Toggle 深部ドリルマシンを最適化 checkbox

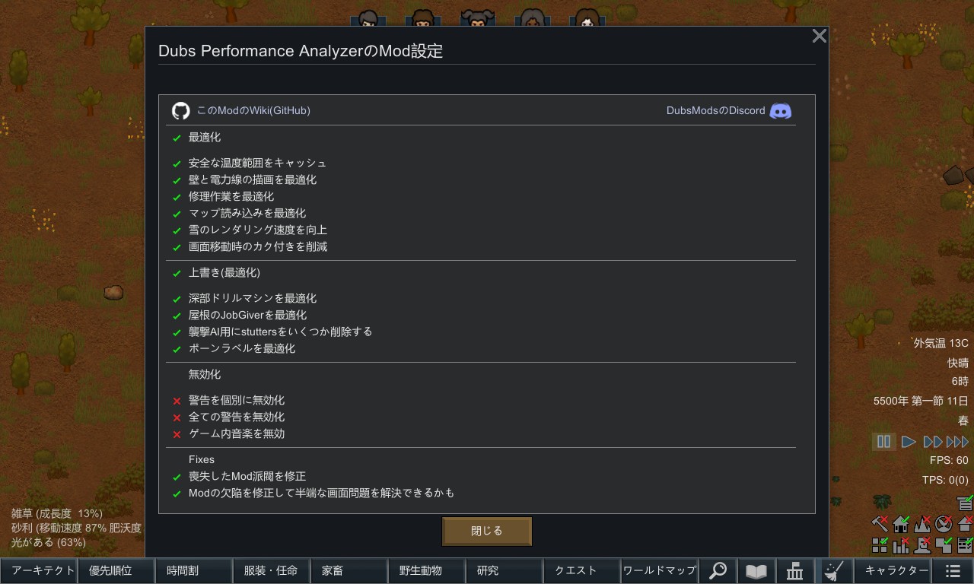coord(177,300)
